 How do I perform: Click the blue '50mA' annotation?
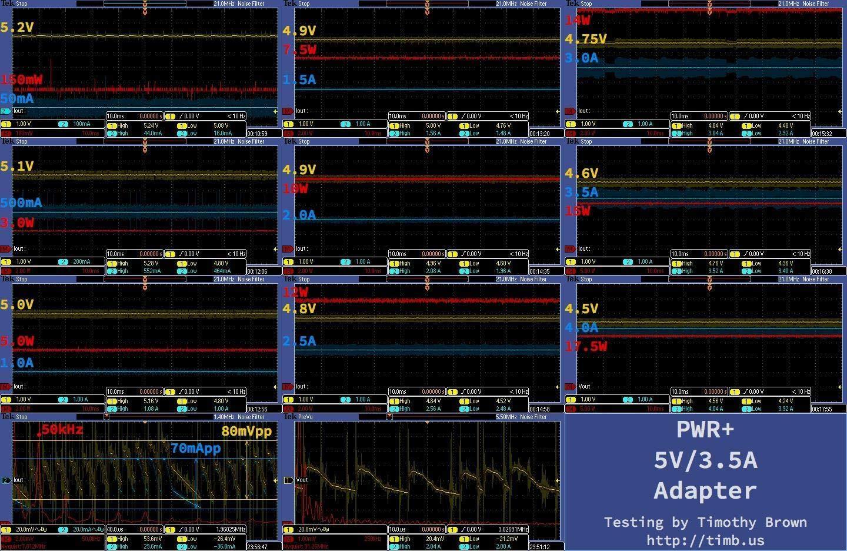pos(17,98)
